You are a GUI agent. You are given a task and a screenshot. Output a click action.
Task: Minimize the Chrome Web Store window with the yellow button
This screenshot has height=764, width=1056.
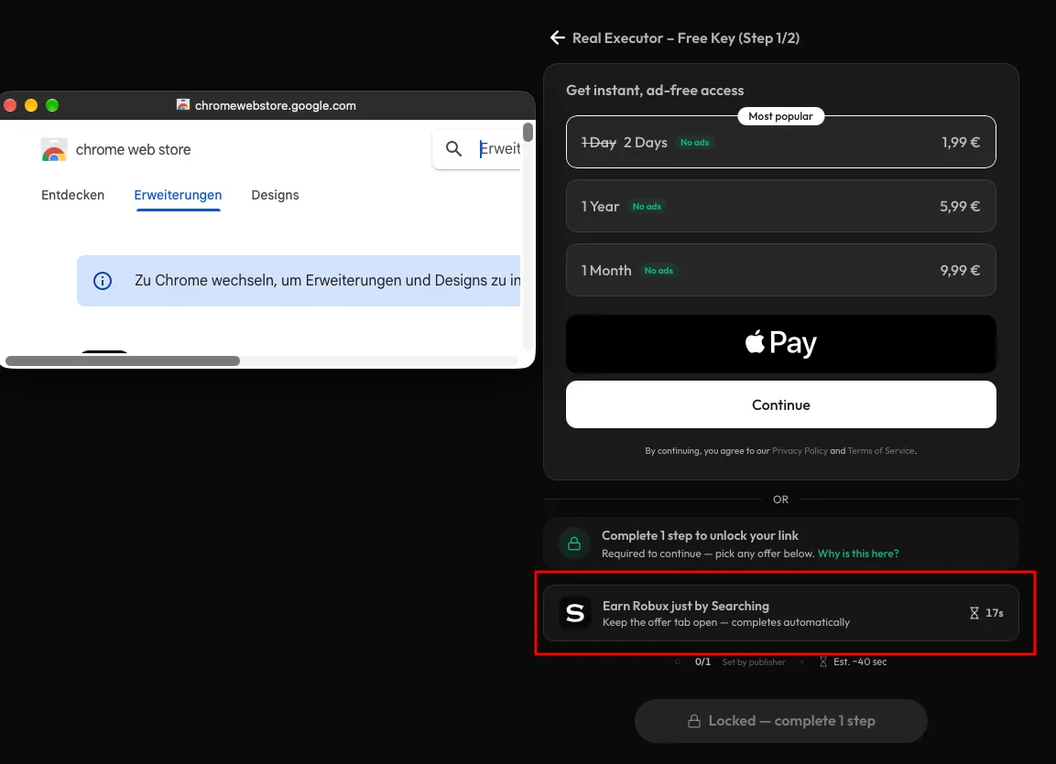[31, 105]
